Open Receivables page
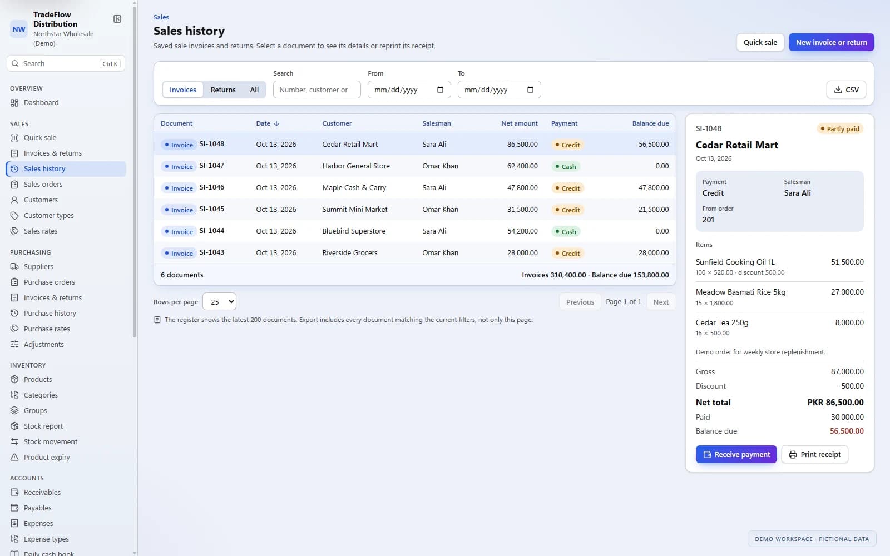890x556 pixels. [66, 493]
